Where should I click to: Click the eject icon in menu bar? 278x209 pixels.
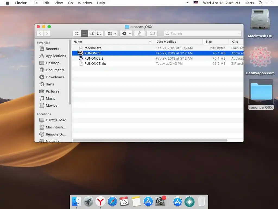tap(187, 3)
